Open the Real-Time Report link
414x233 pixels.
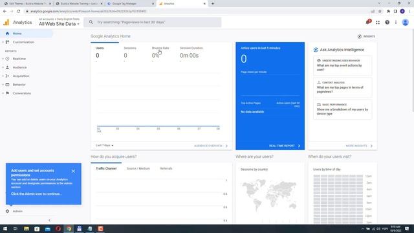point(285,146)
